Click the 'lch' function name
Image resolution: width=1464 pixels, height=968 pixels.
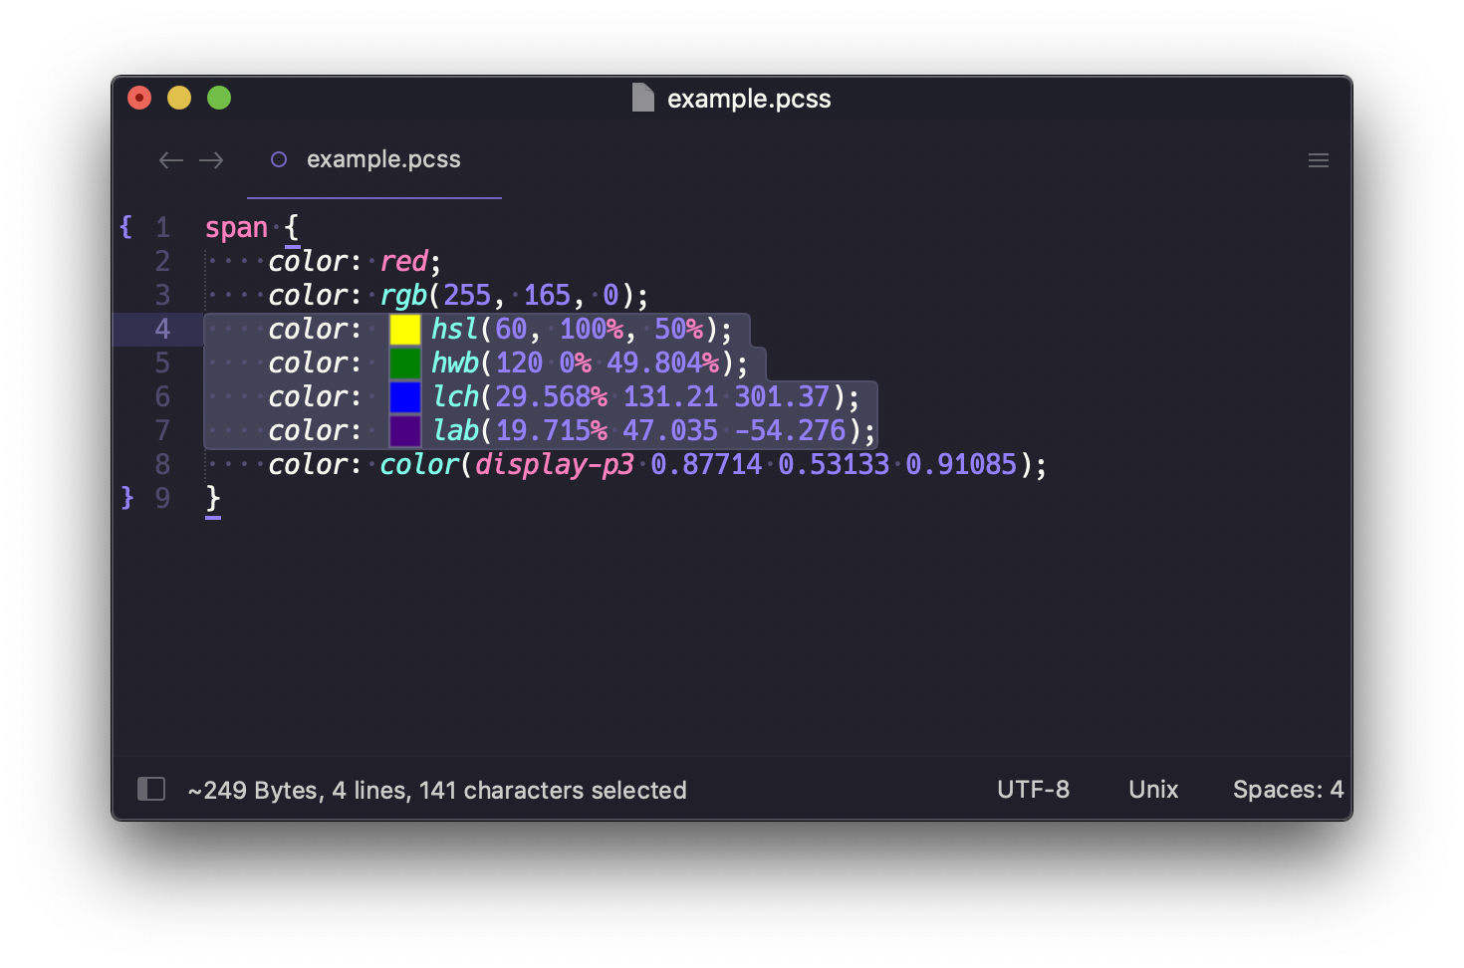tap(456, 396)
